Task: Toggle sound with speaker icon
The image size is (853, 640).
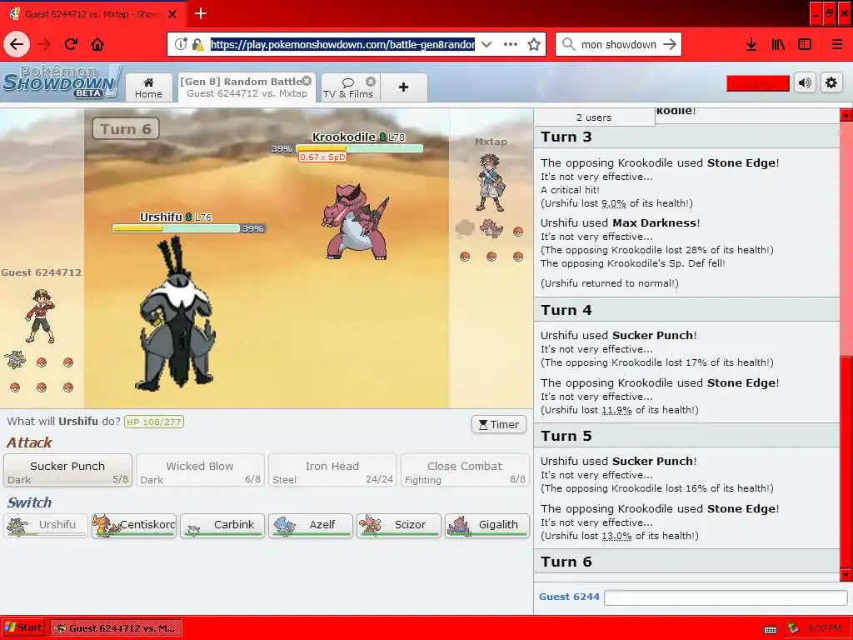Action: [x=805, y=82]
